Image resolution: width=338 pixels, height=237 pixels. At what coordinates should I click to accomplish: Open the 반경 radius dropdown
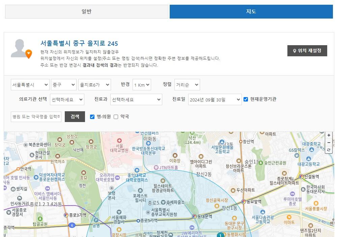pyautogui.click(x=142, y=85)
